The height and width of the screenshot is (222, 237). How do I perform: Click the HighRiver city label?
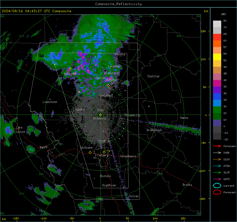click(x=109, y=185)
